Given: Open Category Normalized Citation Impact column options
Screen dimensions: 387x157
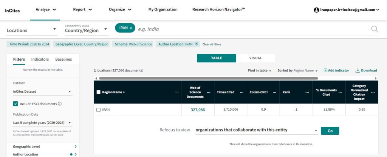Looking at the screenshot, I should point(373,92).
